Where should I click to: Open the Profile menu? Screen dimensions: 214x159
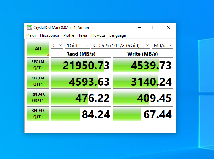[x=69, y=35]
